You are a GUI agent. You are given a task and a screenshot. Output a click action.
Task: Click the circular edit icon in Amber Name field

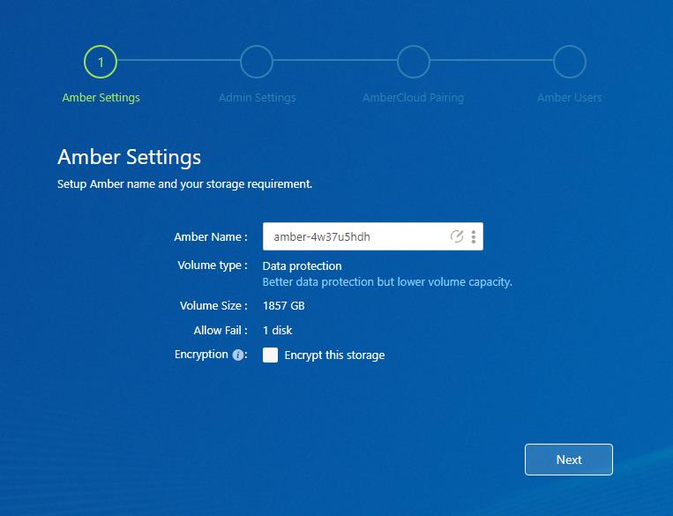tap(457, 236)
